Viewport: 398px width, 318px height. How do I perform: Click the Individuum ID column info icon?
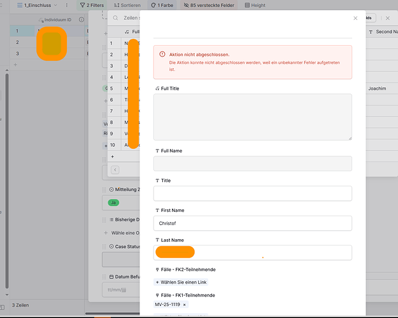pos(81,20)
